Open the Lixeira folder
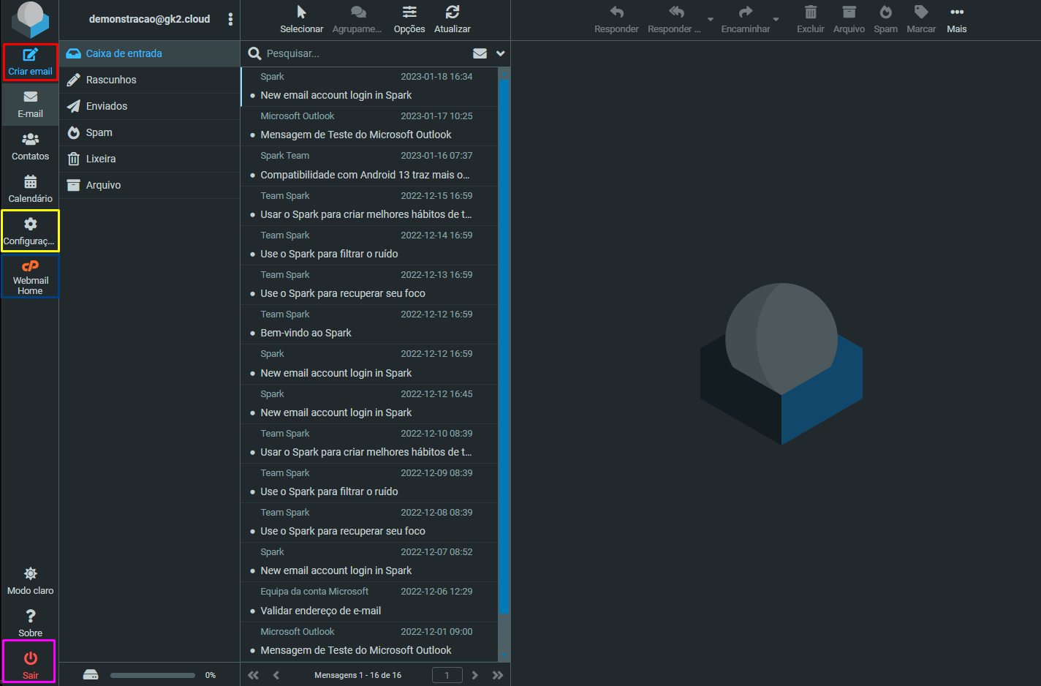This screenshot has width=1041, height=686. click(x=150, y=159)
